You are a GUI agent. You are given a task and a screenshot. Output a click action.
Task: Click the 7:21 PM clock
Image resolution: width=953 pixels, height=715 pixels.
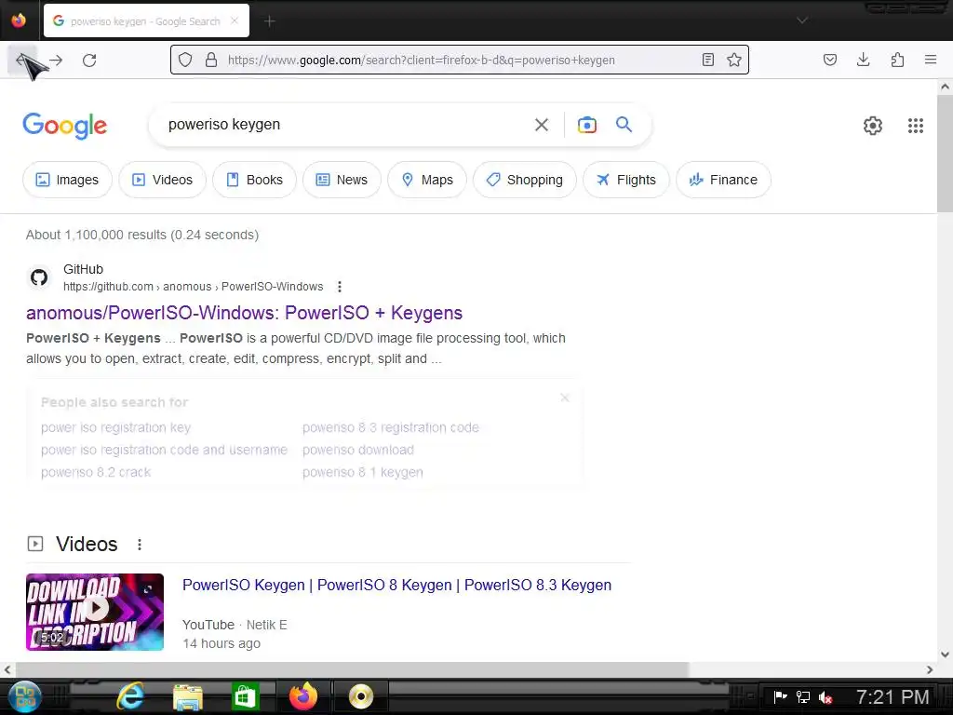[893, 696]
